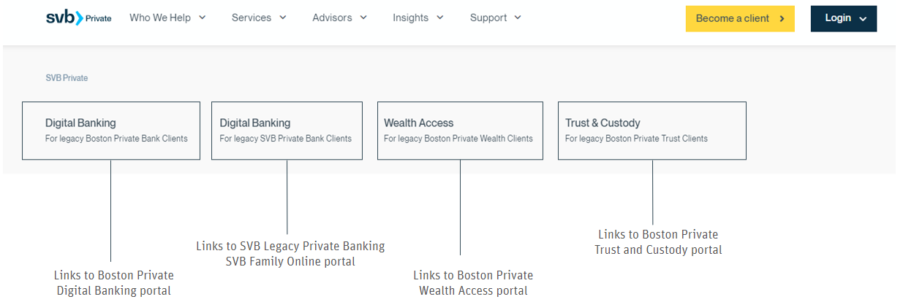Open the Support menu

click(x=496, y=18)
